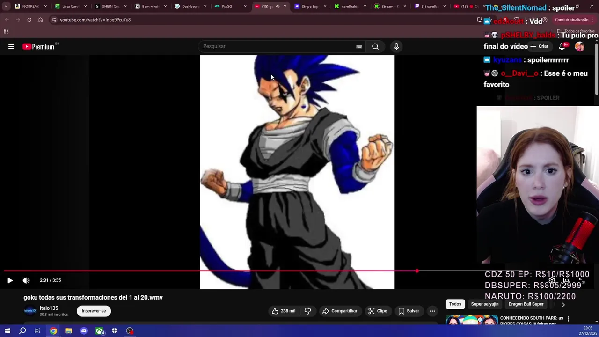599x337 pixels.
Task: Click the video progress bar scrubber
Action: [x=416, y=271]
